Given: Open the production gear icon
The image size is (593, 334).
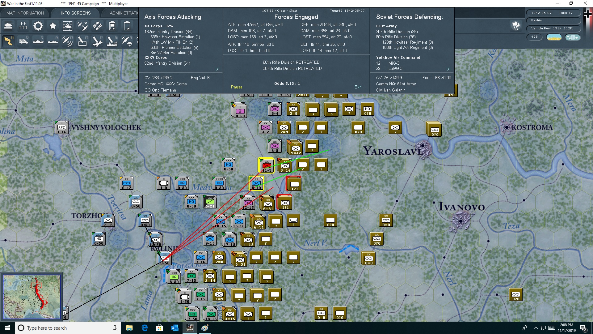Looking at the screenshot, I should pyautogui.click(x=38, y=26).
